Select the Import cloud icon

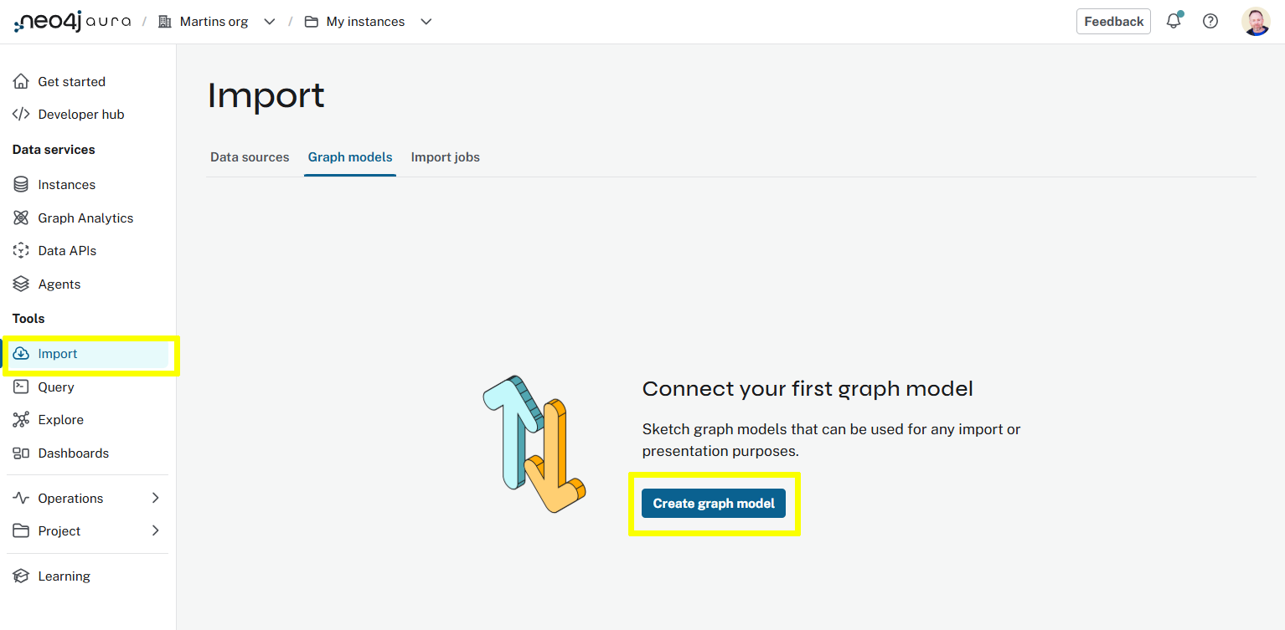click(x=21, y=353)
